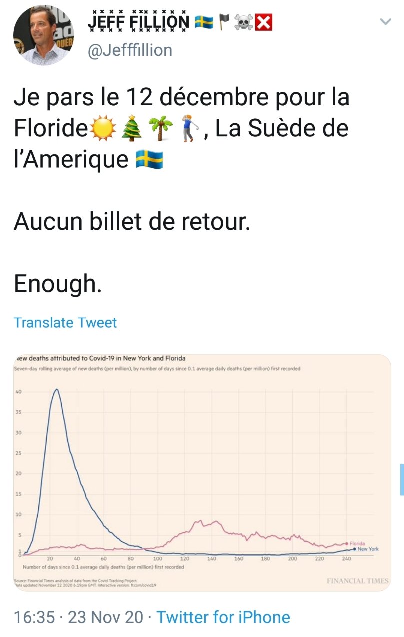Open Jeff Fillion's profile picture
Screen dimensions: 404x637
(43, 35)
